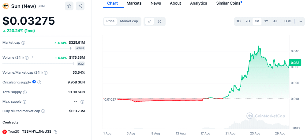307x140 pixels.
Task: Open the Chart tab
Action: 113,3
